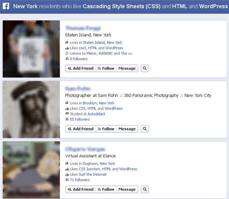Open WordPress link in Dogtown result

click(128, 169)
